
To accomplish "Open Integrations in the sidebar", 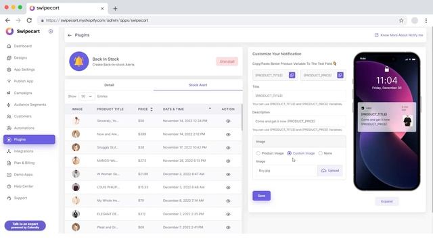I will pos(20,151).
